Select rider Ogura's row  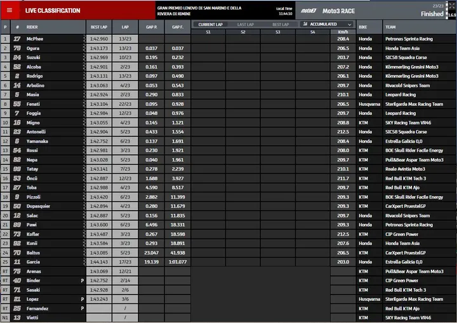click(228, 48)
